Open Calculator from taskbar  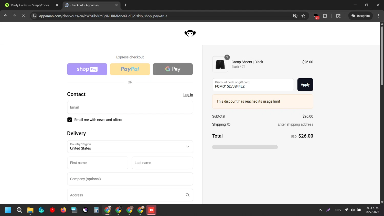[x=96, y=210]
